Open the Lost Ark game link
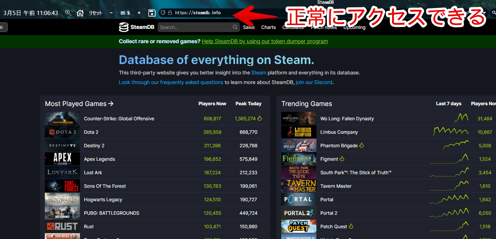The image size is (496, 239). click(x=93, y=173)
